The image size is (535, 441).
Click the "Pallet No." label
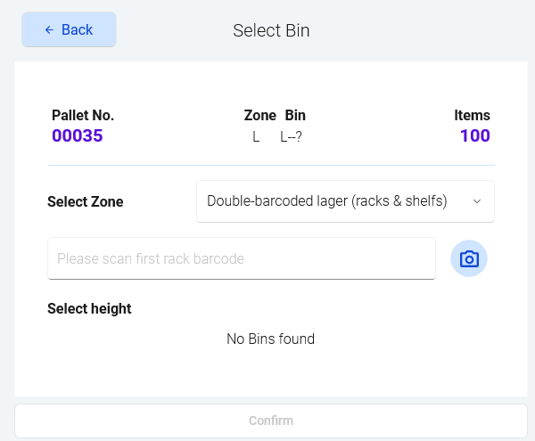(83, 115)
